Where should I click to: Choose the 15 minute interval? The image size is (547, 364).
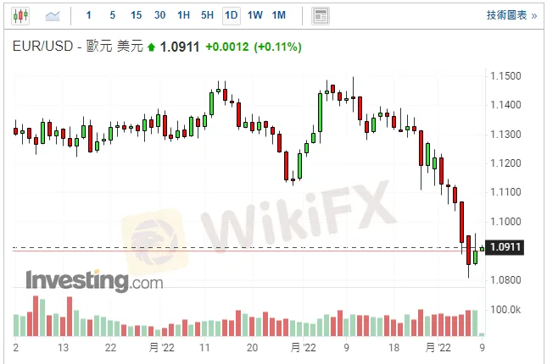point(136,15)
